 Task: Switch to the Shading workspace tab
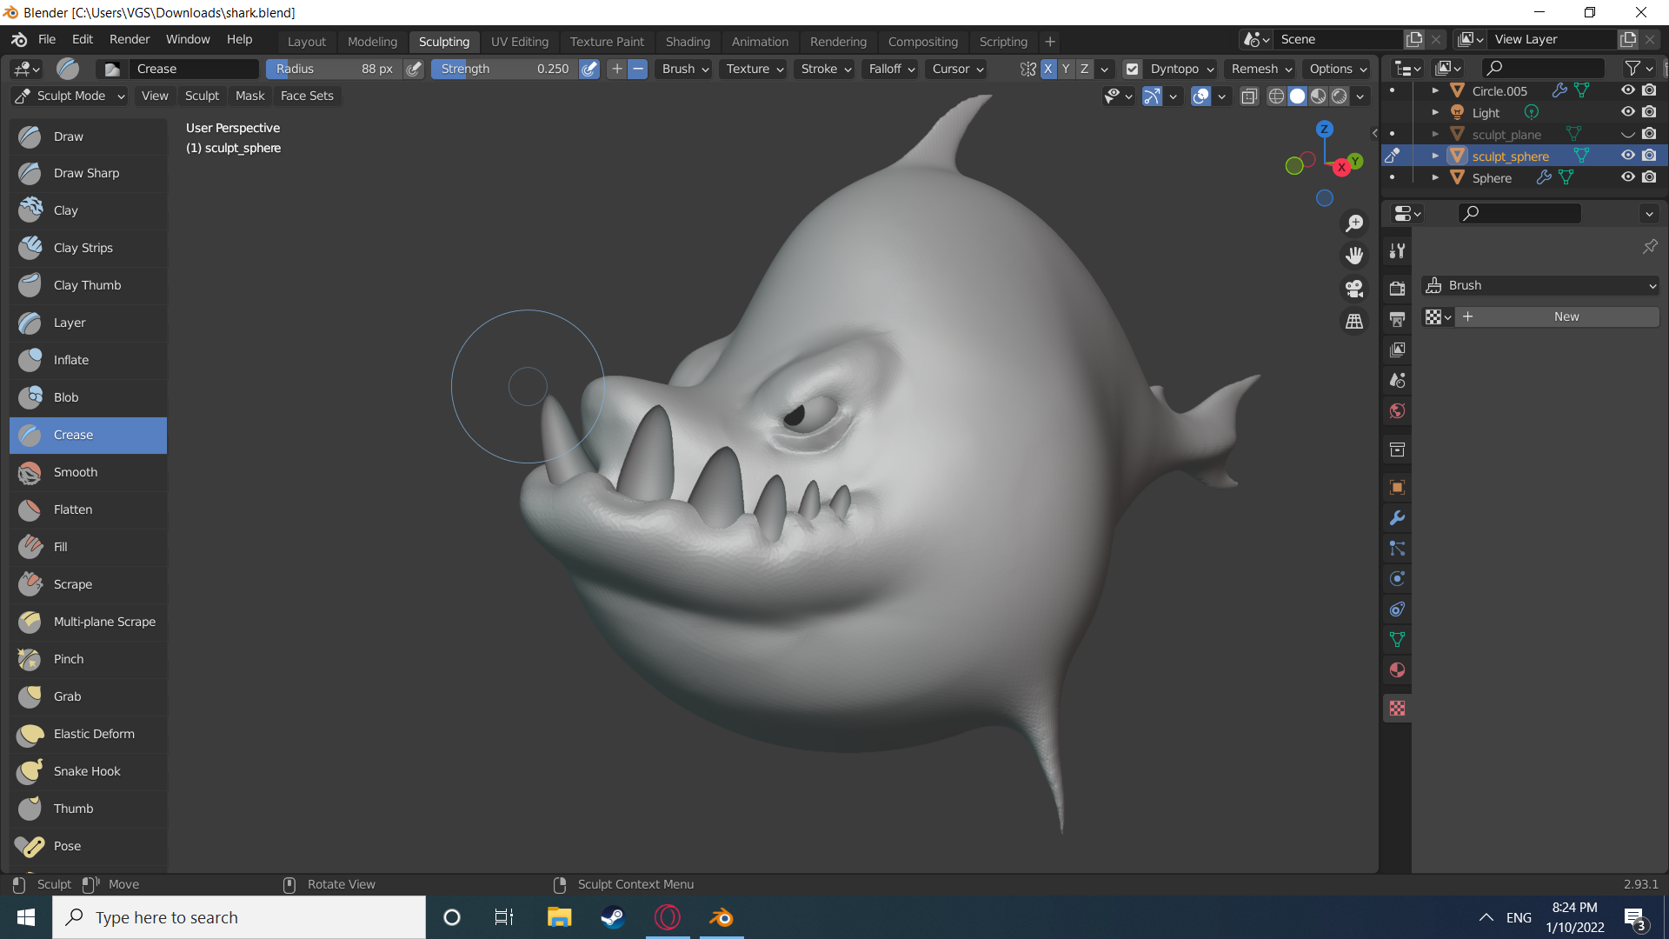687,41
